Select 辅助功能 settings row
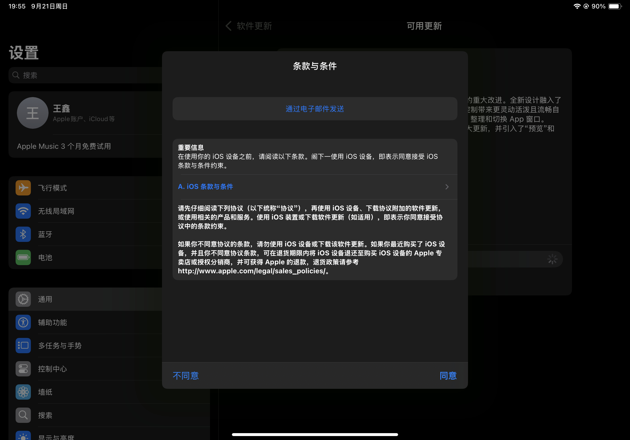Screen dimensions: 630x440 point(85,322)
